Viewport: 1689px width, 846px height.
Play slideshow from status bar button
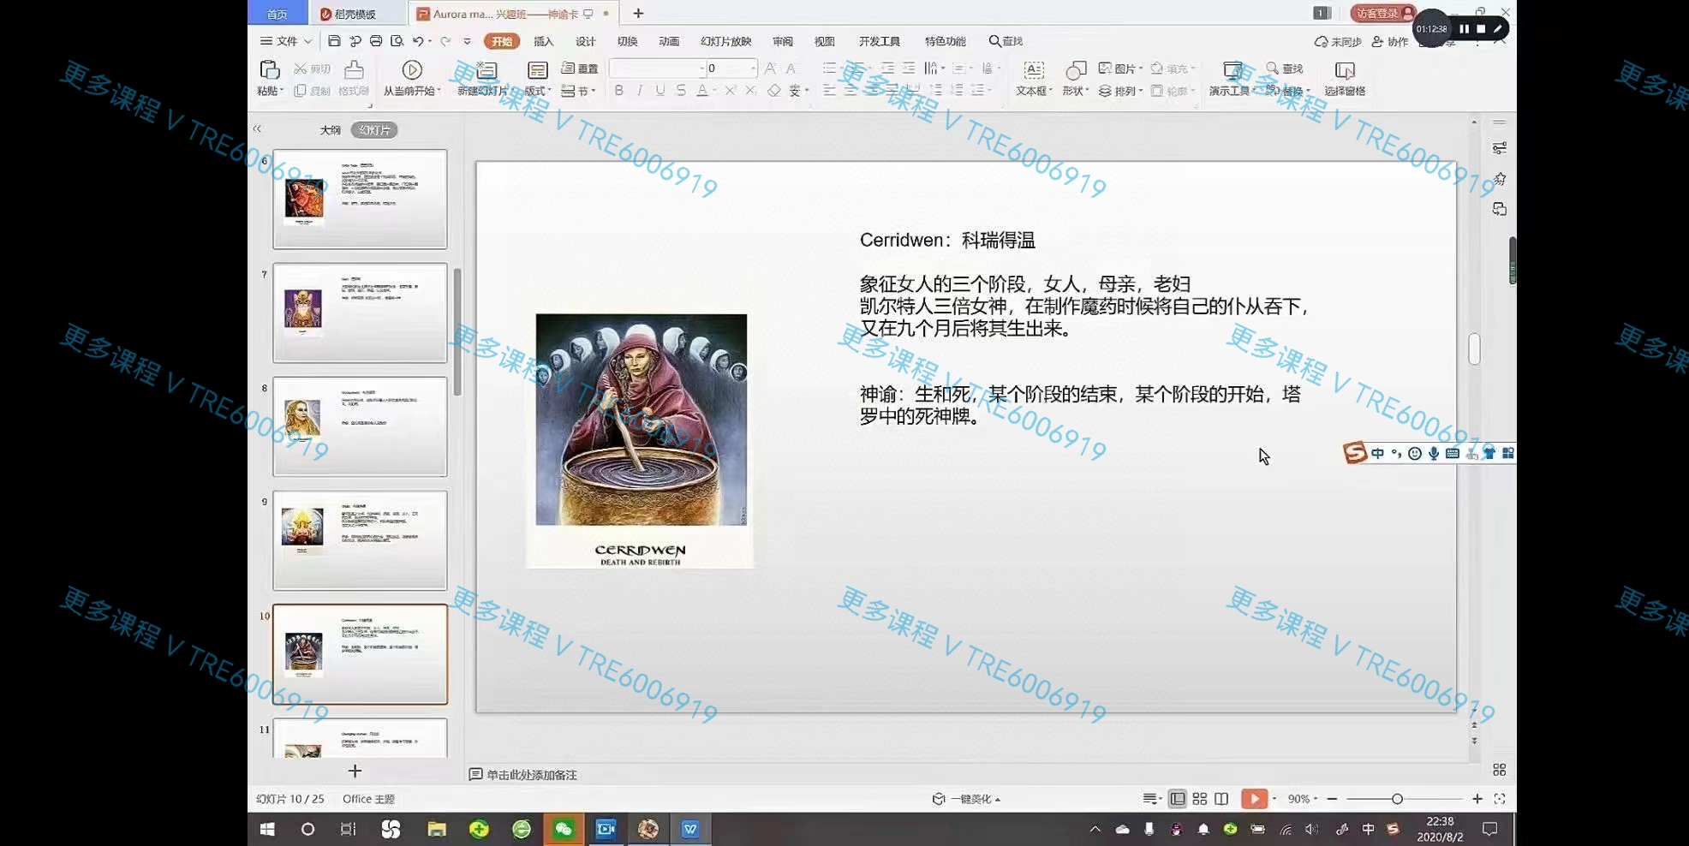click(x=1254, y=799)
